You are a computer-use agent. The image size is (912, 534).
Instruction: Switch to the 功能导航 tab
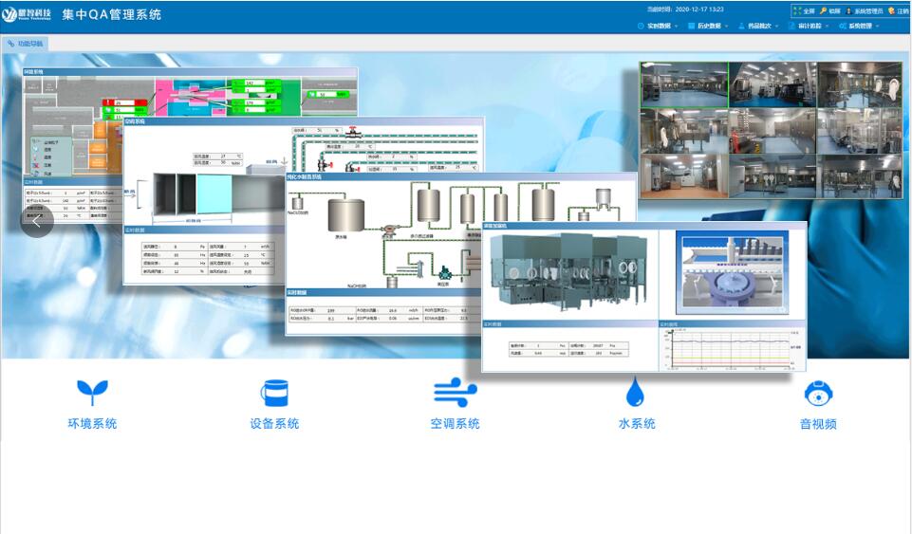tap(26, 44)
